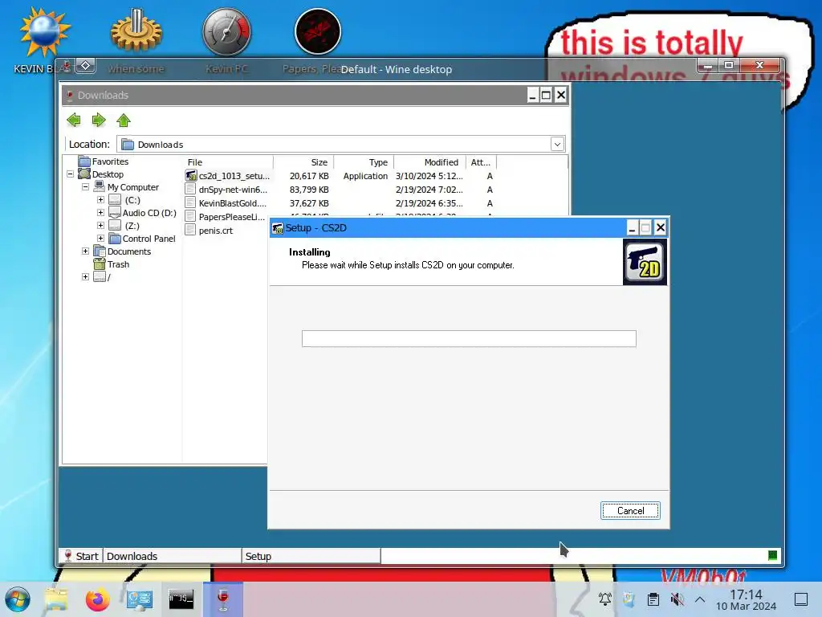The width and height of the screenshot is (822, 617).
Task: Toggle the muted volume tray icon
Action: [x=677, y=599]
